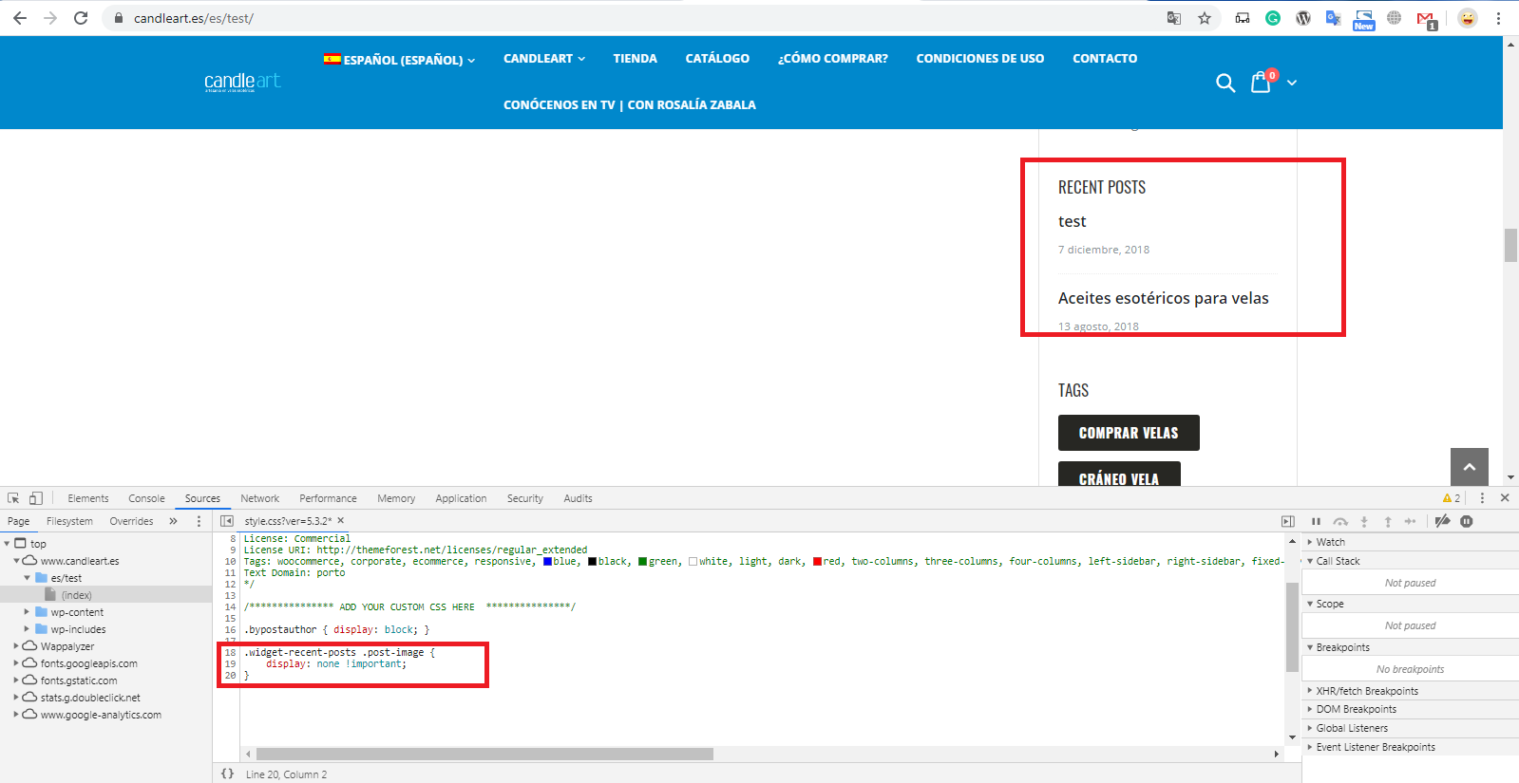Show more navigator tabs chevron
The width and height of the screenshot is (1519, 783).
[173, 521]
